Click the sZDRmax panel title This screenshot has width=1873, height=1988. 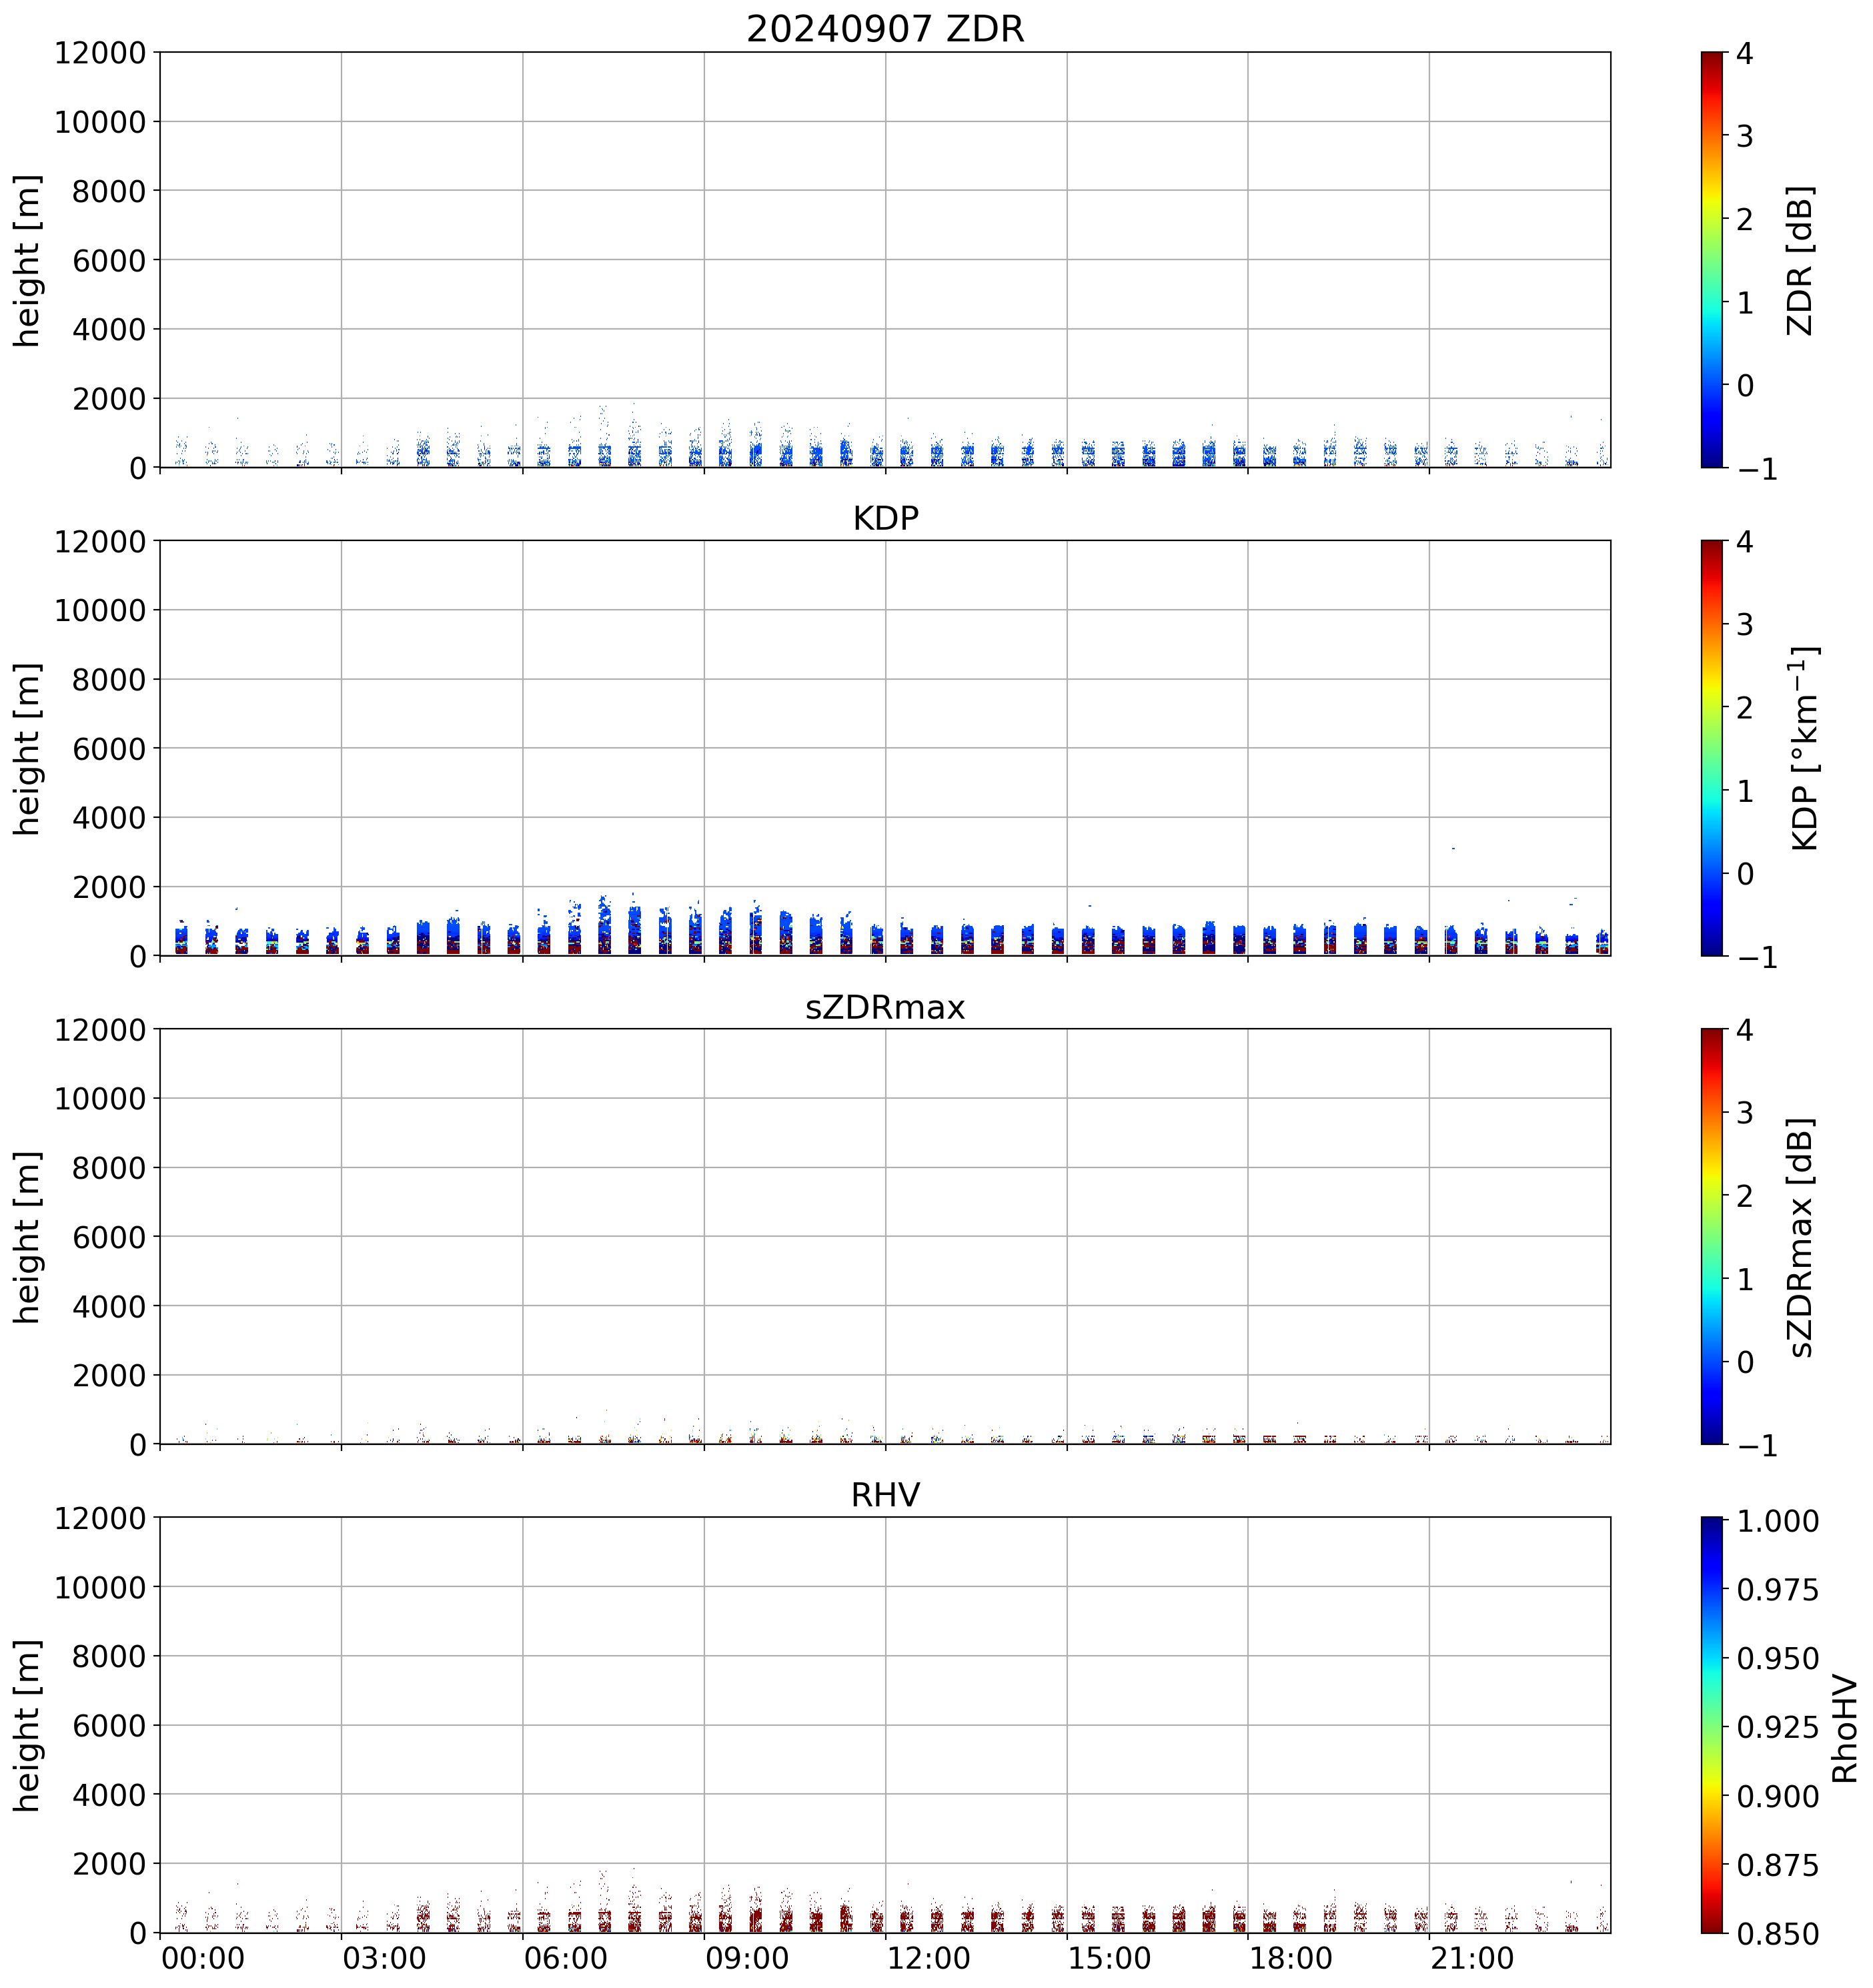point(885,1006)
